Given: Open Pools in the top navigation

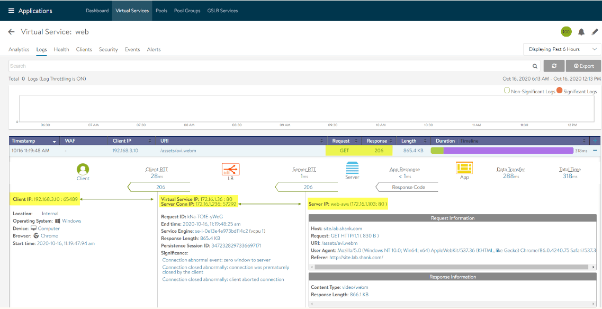Looking at the screenshot, I should click(161, 11).
